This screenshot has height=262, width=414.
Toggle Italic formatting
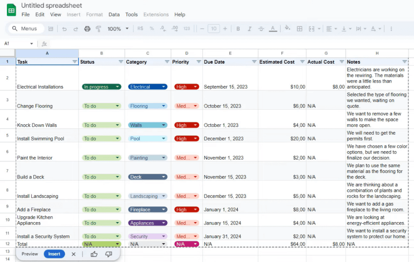[x=249, y=29]
